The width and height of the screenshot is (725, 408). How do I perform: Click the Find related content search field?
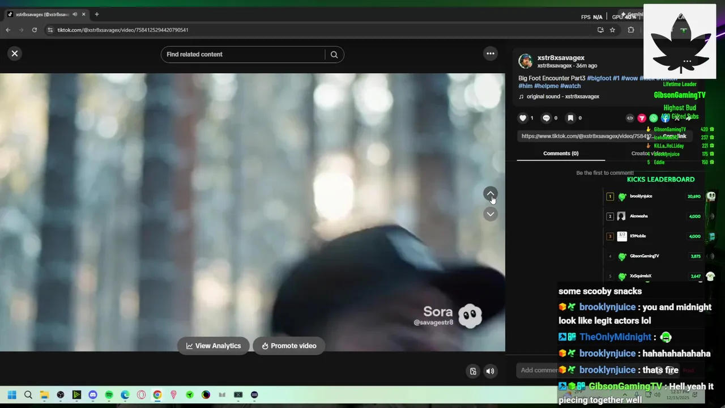pyautogui.click(x=244, y=54)
